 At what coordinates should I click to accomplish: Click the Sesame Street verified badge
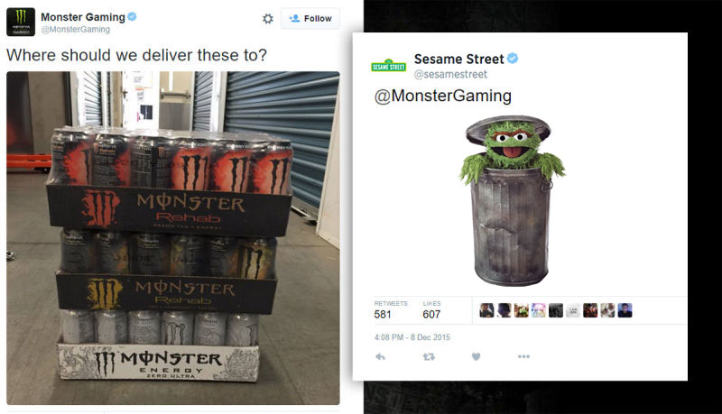point(513,59)
